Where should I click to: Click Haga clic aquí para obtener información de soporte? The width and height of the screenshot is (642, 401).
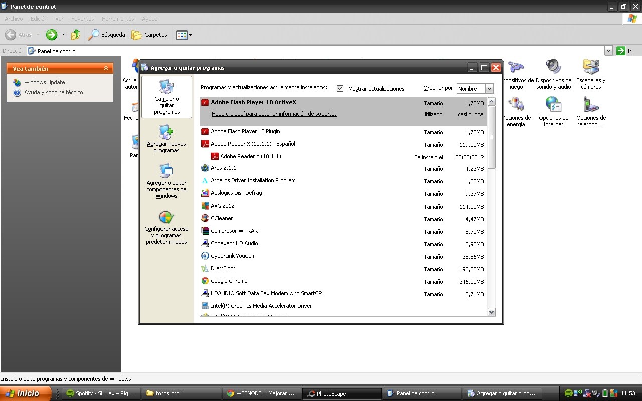click(x=274, y=114)
